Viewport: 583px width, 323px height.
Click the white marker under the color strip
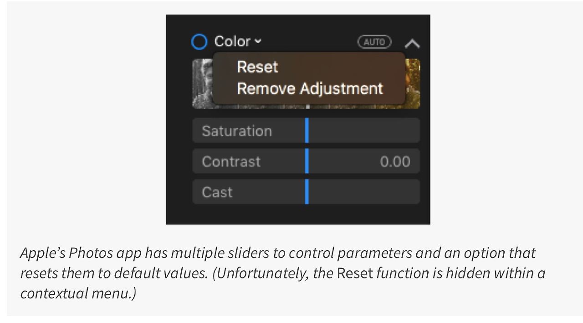(308, 107)
